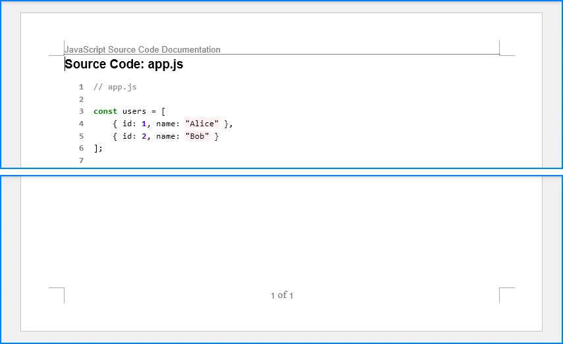
Task: Click line number 7 in the code listing
Action: click(x=81, y=160)
